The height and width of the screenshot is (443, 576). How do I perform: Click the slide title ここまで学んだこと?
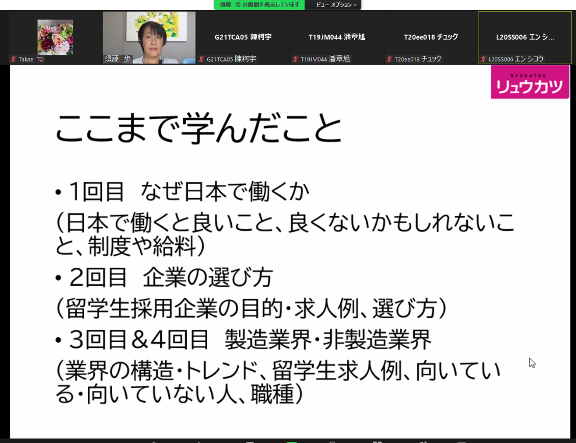point(198,130)
